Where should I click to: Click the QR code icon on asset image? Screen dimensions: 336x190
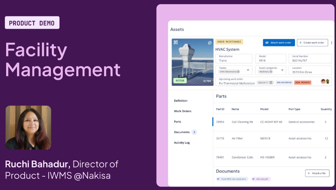point(176,42)
